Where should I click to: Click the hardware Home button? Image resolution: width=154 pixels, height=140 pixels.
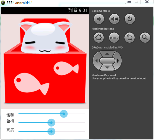click(x=99, y=37)
